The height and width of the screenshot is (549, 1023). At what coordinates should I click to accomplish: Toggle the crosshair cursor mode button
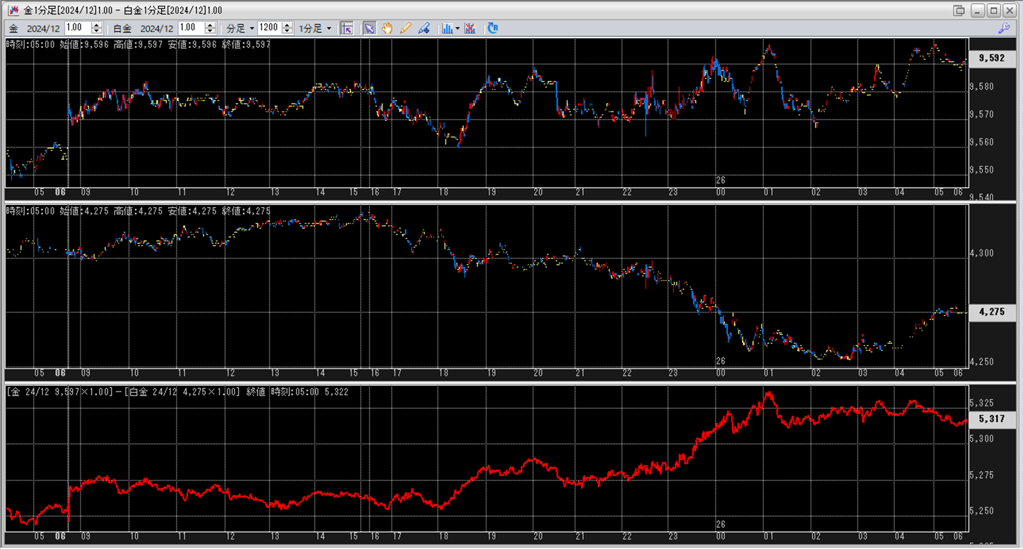tap(347, 28)
